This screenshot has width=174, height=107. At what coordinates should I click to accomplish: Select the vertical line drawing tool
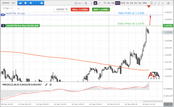point(159,3)
